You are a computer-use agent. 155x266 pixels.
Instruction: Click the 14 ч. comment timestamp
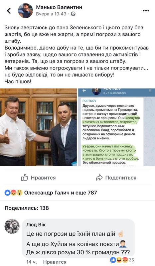[x=32, y=262]
